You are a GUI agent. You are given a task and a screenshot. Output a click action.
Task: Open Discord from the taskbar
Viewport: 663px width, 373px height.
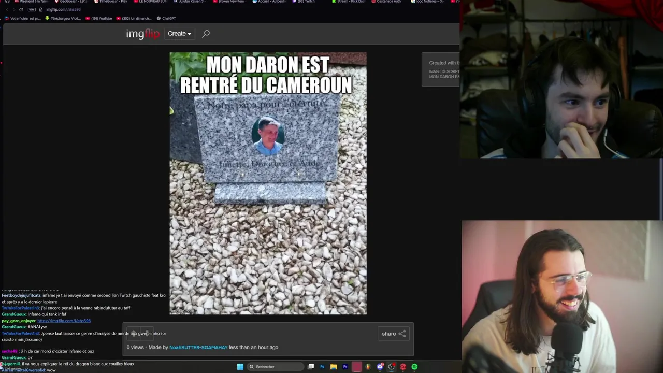pyautogui.click(x=380, y=367)
